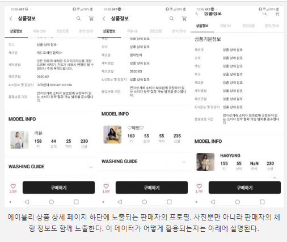Open search on the ♡혜민♡ model screen
This screenshot has height=242, width=287.
171,19
